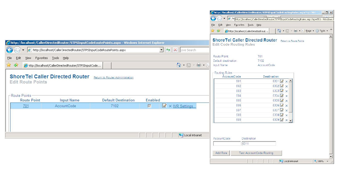Expand address bar dropdown in Route Points window
This screenshot has width=341, height=170.
[x=162, y=50]
